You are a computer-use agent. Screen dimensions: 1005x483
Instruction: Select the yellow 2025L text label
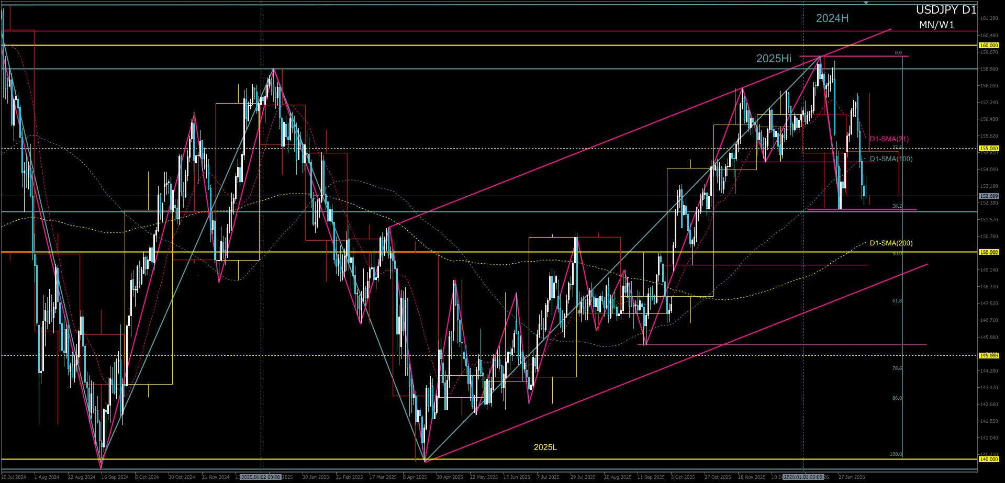click(x=545, y=447)
